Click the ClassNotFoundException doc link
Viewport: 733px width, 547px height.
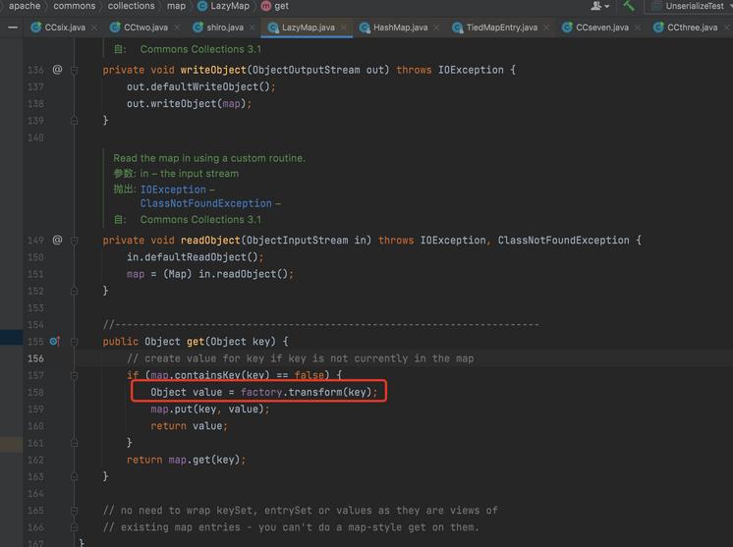tap(205, 203)
